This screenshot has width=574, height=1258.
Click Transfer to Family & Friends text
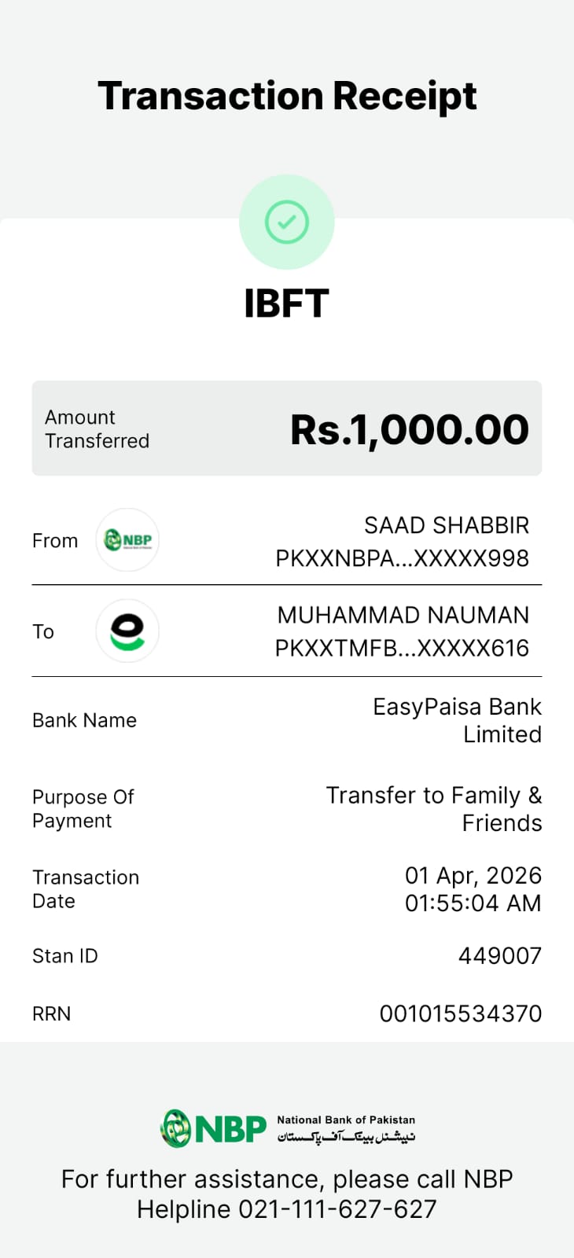click(434, 809)
